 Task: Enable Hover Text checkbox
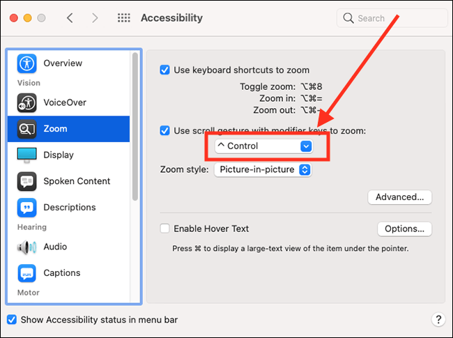pyautogui.click(x=165, y=229)
